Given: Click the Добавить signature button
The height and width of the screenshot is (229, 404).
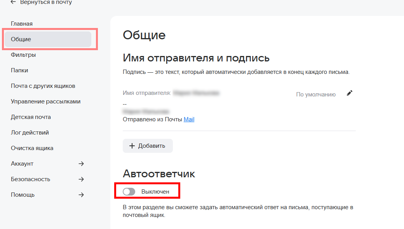Looking at the screenshot, I should [148, 146].
